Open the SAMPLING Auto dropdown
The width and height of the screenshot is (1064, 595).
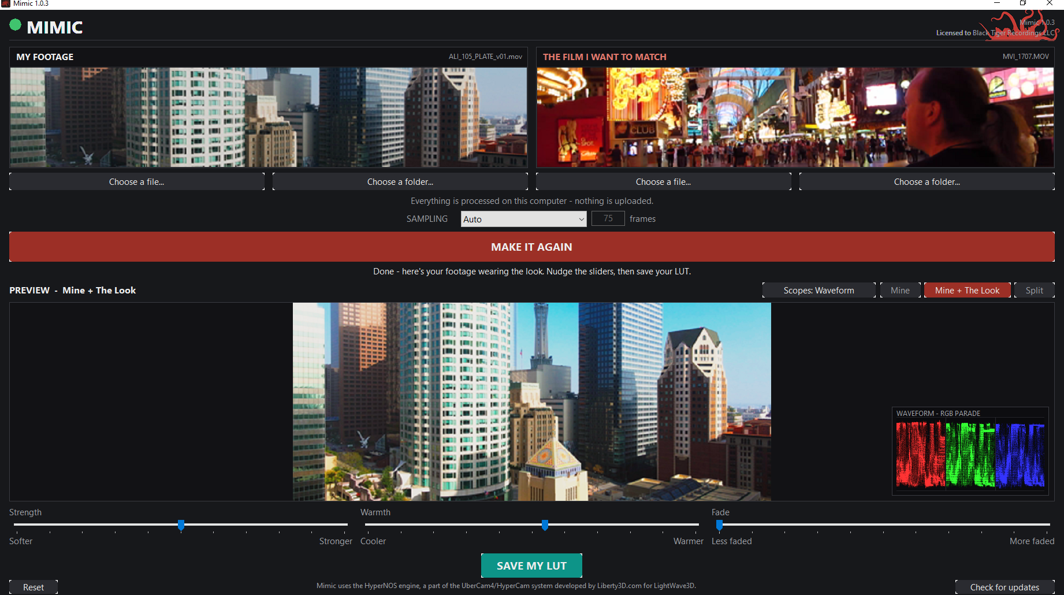point(523,219)
